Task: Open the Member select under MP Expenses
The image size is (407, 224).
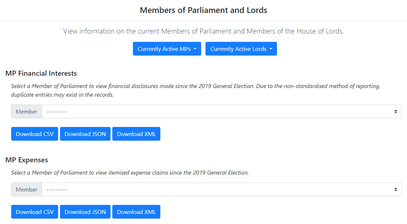Action: click(x=221, y=190)
